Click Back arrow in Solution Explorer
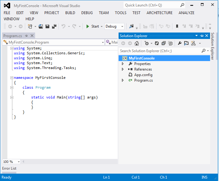219x181 pixels. [123, 43]
